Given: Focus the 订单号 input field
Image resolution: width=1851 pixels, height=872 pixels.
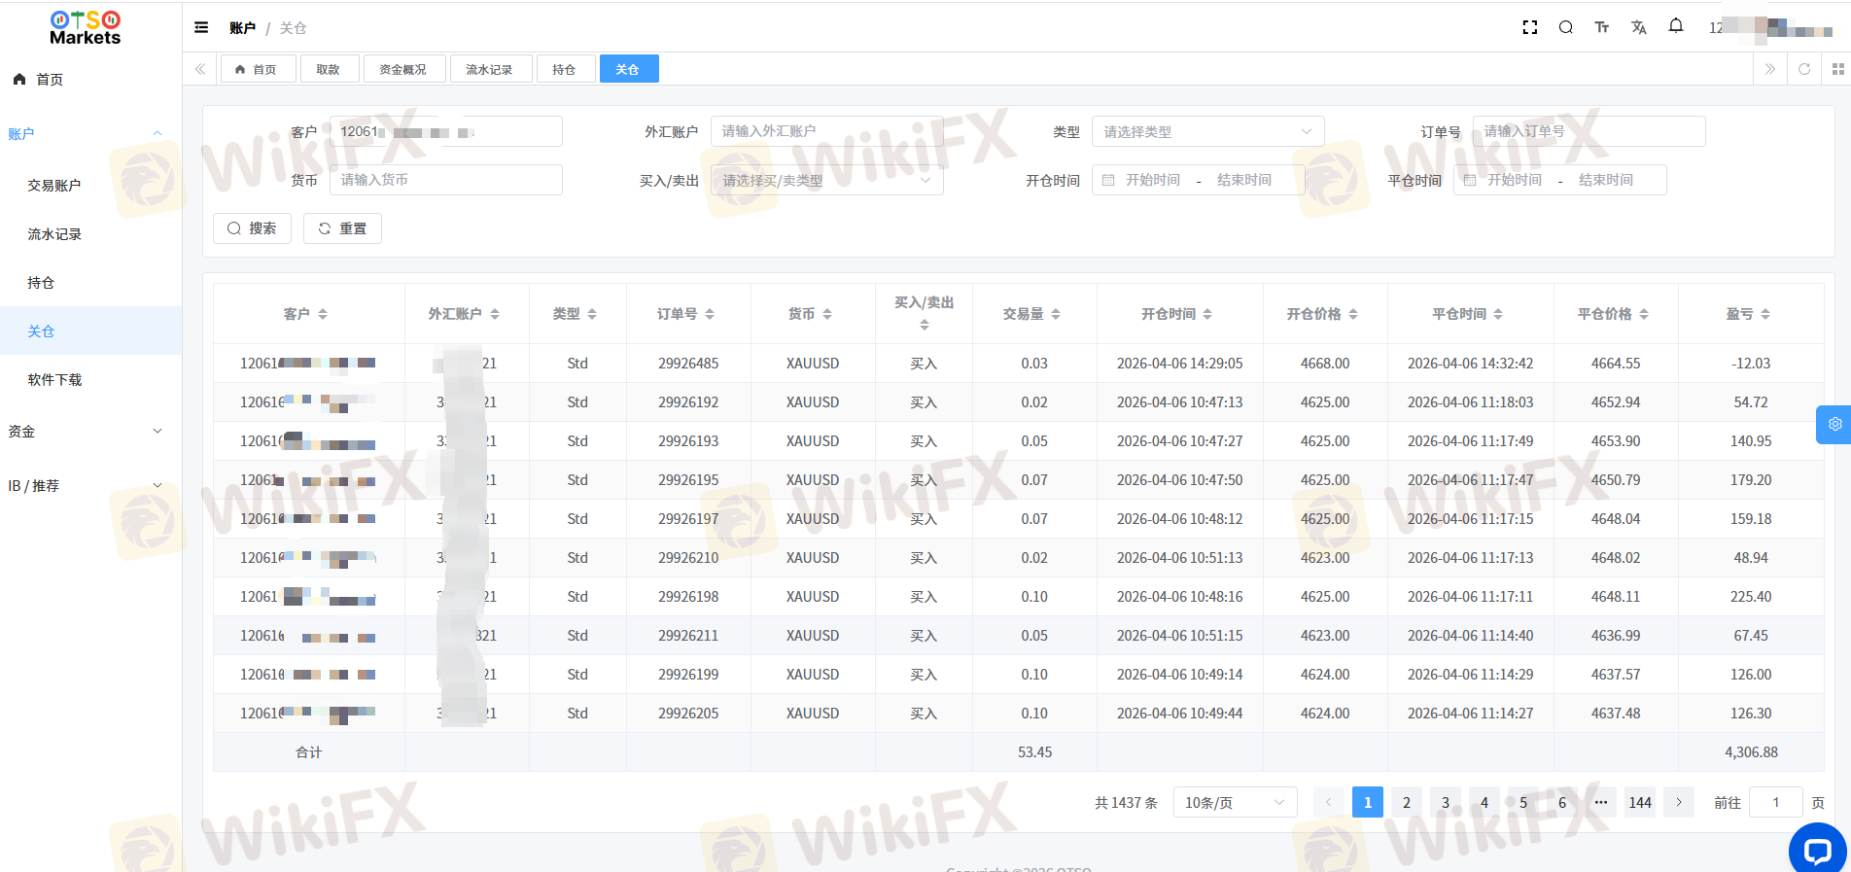Looking at the screenshot, I should (1588, 132).
